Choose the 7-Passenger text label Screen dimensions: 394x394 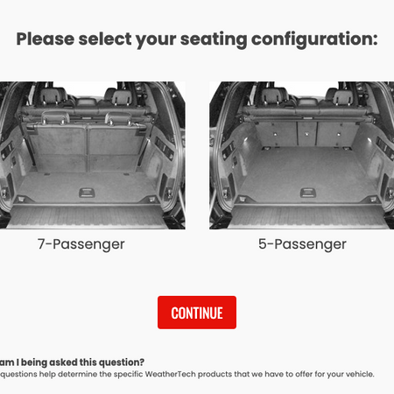pyautogui.click(x=81, y=244)
